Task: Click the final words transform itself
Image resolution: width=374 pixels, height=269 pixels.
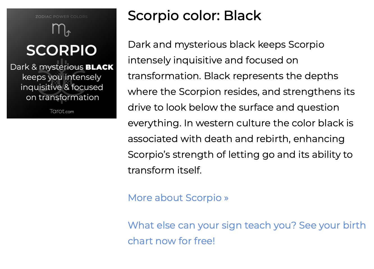Action: click(165, 170)
